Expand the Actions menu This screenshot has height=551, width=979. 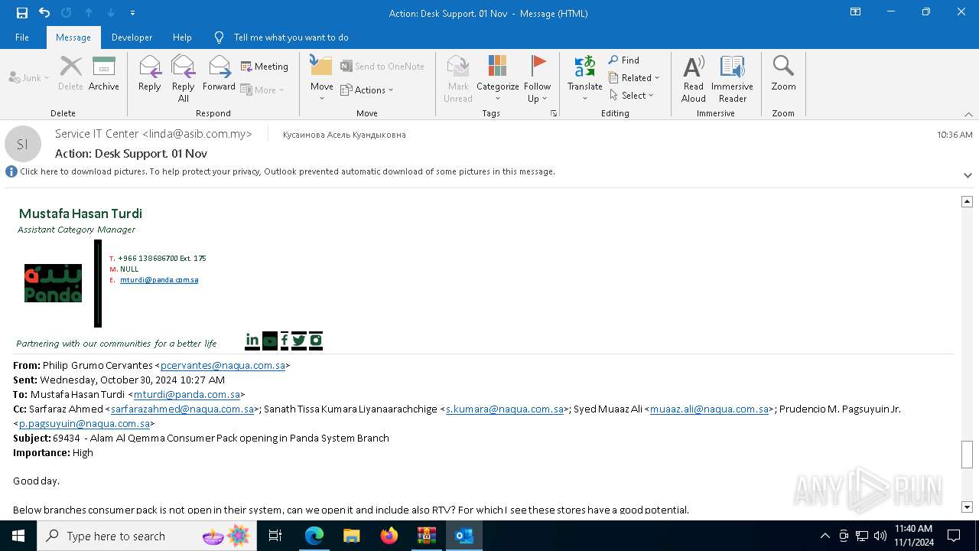tap(367, 90)
